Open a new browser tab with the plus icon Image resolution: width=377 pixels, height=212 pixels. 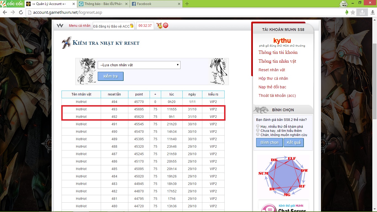tap(187, 4)
